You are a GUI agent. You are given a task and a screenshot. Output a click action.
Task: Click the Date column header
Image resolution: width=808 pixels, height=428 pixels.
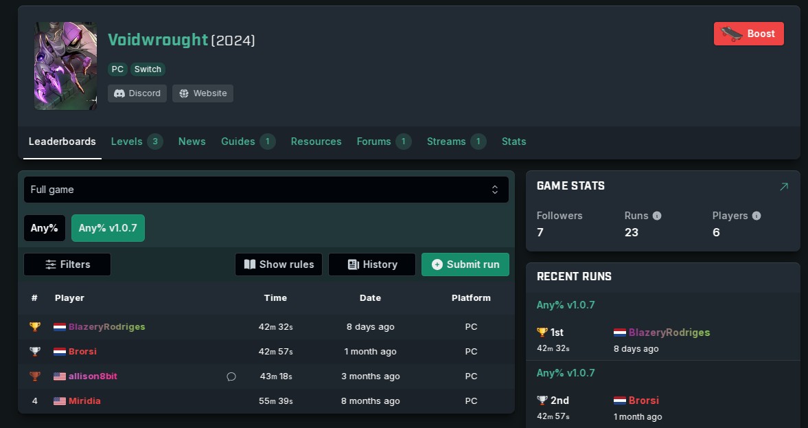coord(370,298)
